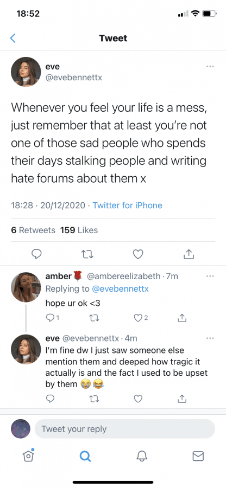Like eve's reply about being fine
The height and width of the screenshot is (488, 226).
[x=138, y=399]
